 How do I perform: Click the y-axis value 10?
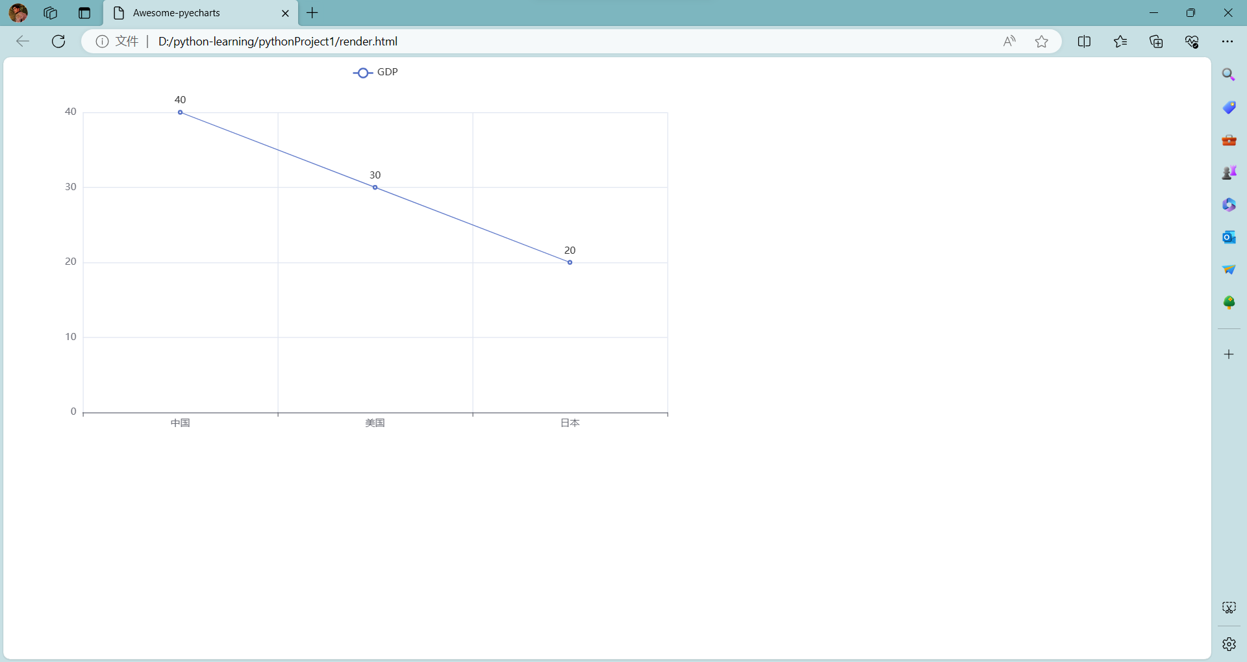[x=71, y=337]
